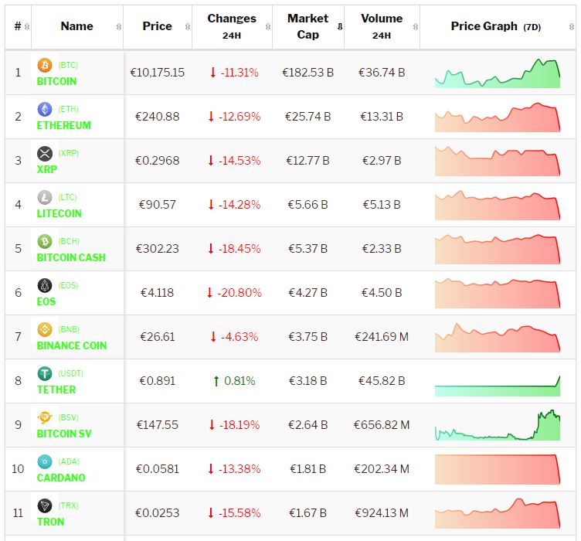Click the EOS coin logo icon
The image size is (581, 541).
[45, 286]
